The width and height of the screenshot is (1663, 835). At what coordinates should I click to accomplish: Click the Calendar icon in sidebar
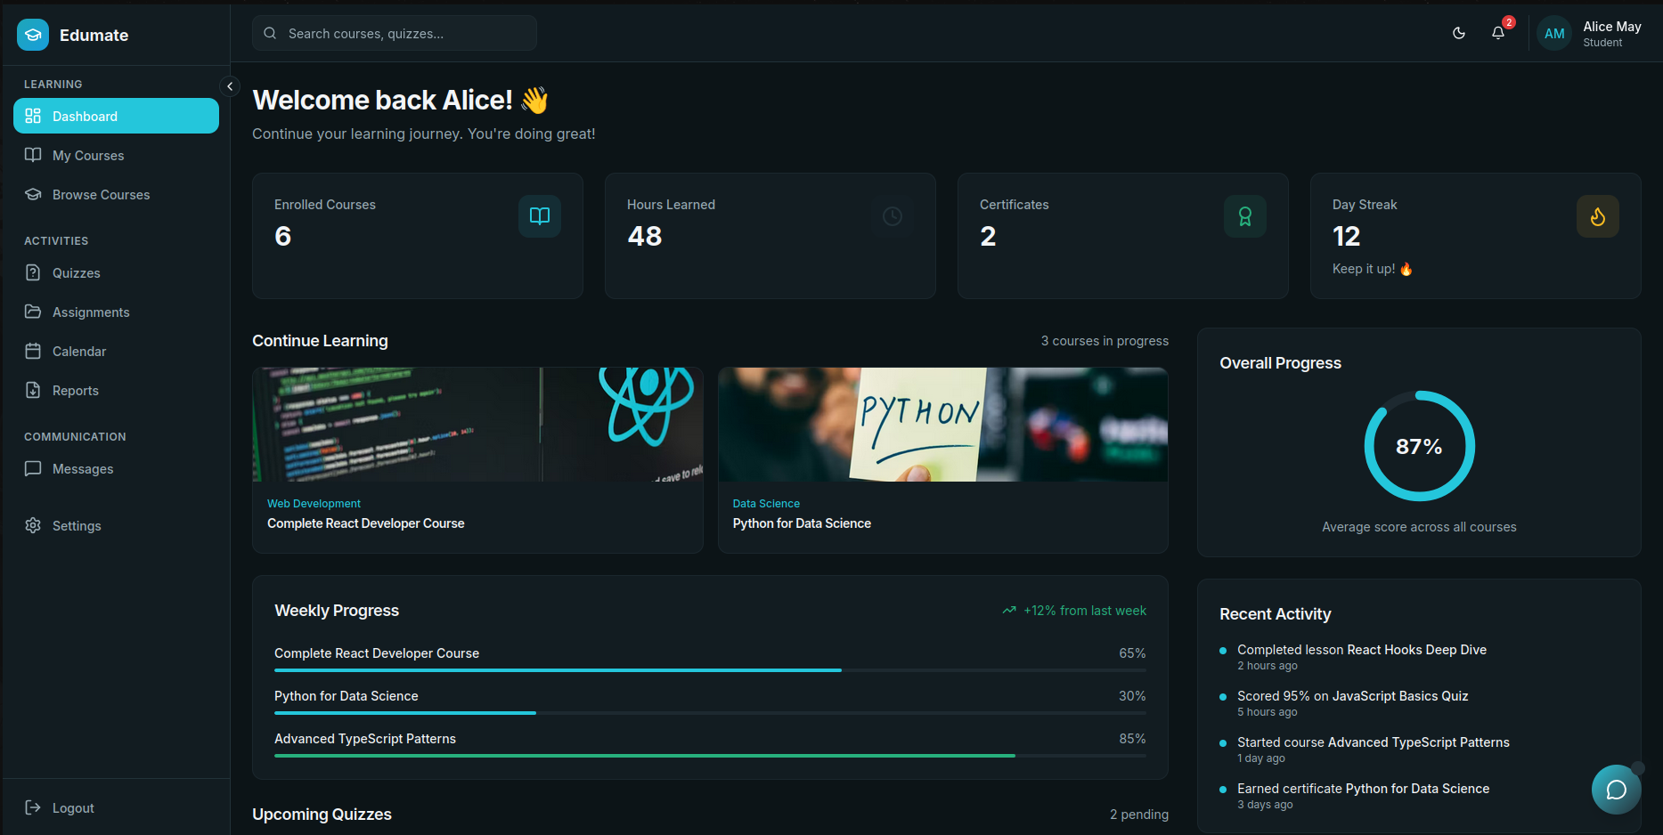(33, 351)
